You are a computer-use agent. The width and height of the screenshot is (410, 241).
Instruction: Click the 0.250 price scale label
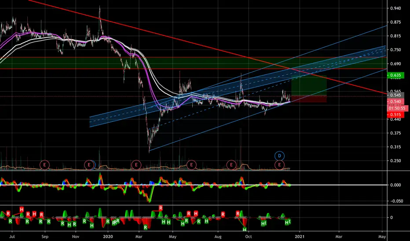pos(395,161)
